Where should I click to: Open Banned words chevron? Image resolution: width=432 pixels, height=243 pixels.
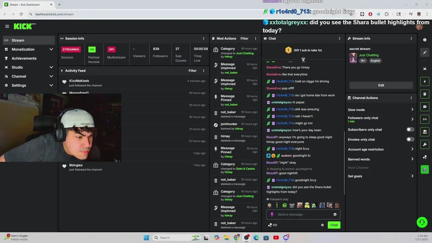412,159
